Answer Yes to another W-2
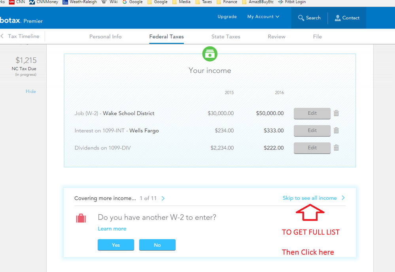The image size is (395, 272). click(116, 245)
